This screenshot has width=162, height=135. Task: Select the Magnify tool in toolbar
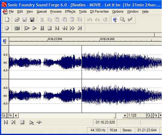(x=122, y=20)
